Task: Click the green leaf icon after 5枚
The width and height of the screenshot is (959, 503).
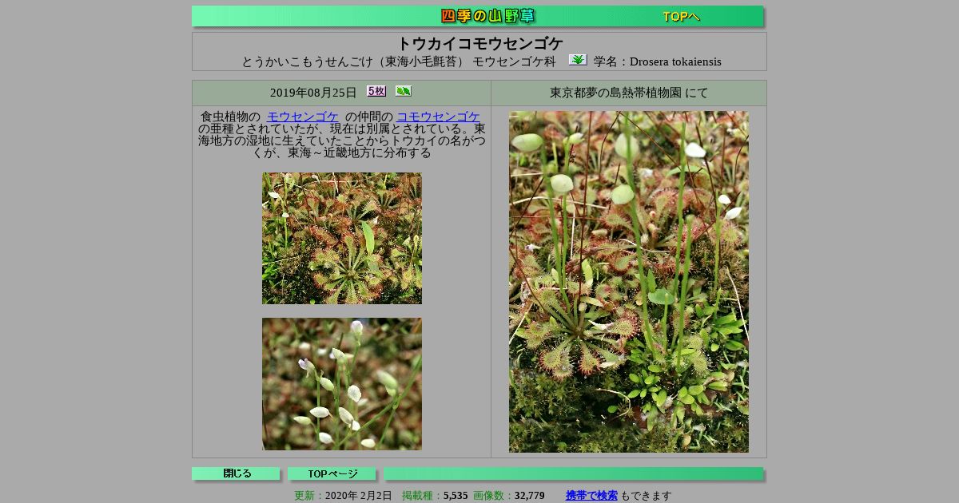Action: [x=404, y=91]
